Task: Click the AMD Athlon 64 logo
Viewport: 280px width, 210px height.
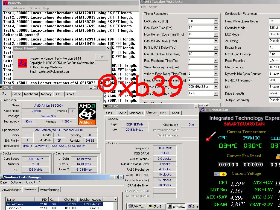Action: point(87,114)
